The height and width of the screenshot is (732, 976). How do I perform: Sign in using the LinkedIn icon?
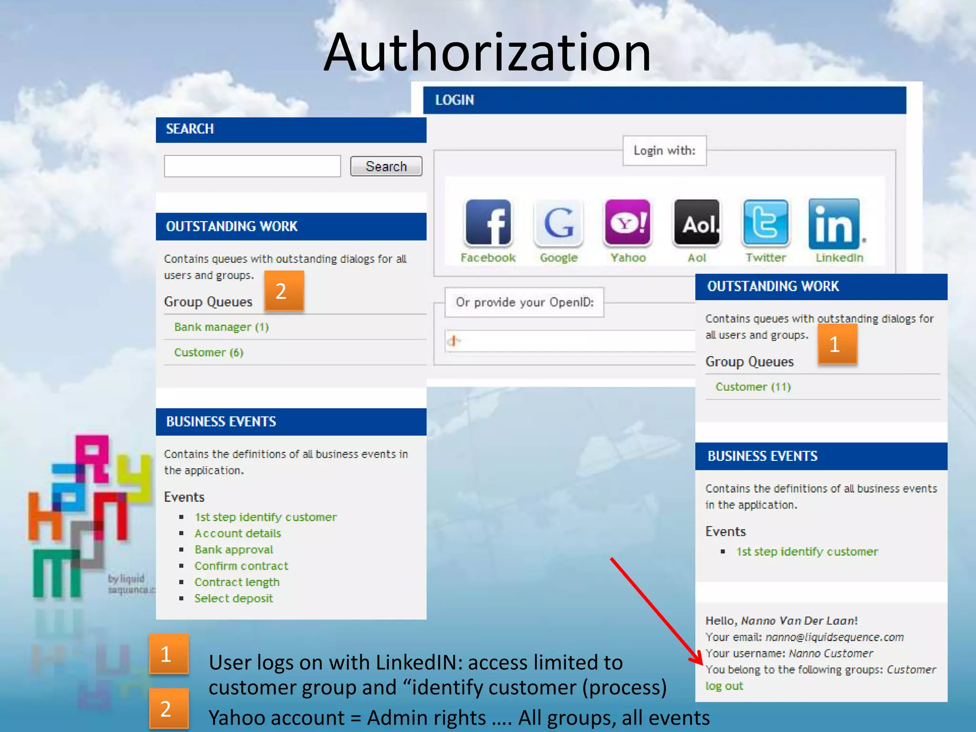coord(835,224)
